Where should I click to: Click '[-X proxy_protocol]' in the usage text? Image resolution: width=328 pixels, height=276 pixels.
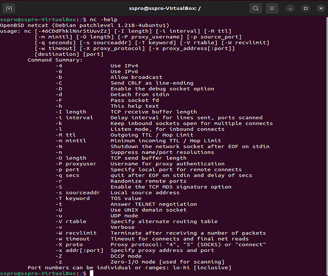pos(112,48)
